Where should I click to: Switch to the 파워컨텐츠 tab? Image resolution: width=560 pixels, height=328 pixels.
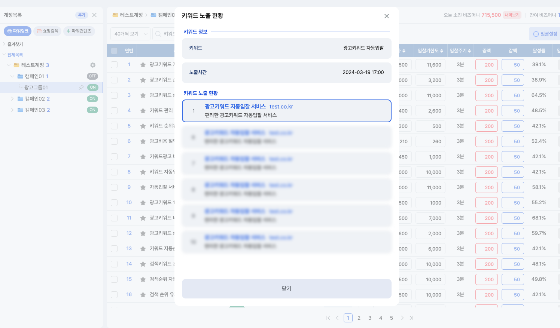coord(79,31)
